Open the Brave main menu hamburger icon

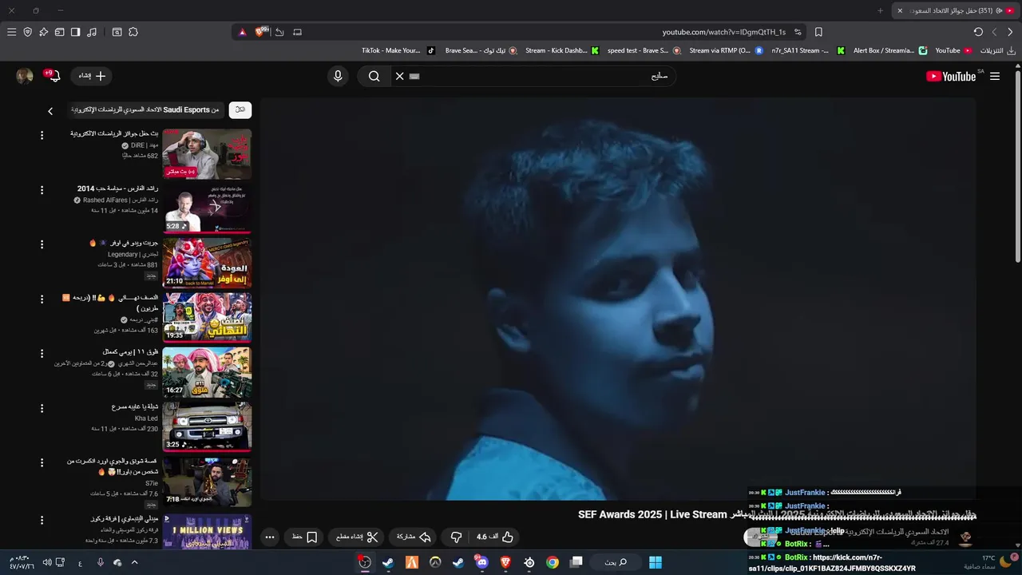(11, 32)
